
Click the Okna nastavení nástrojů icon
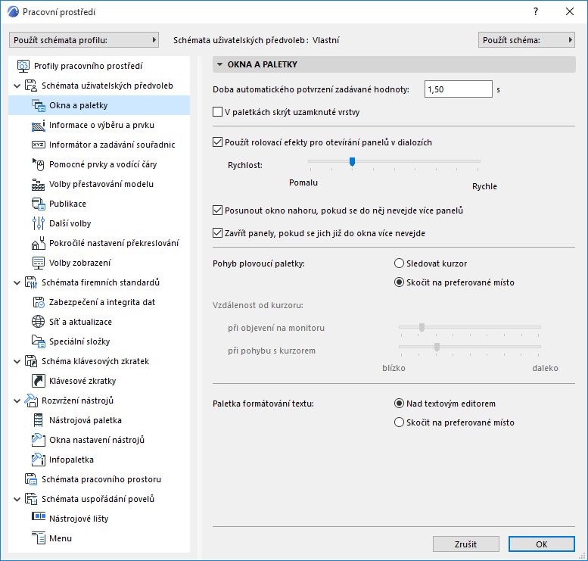coord(39,440)
